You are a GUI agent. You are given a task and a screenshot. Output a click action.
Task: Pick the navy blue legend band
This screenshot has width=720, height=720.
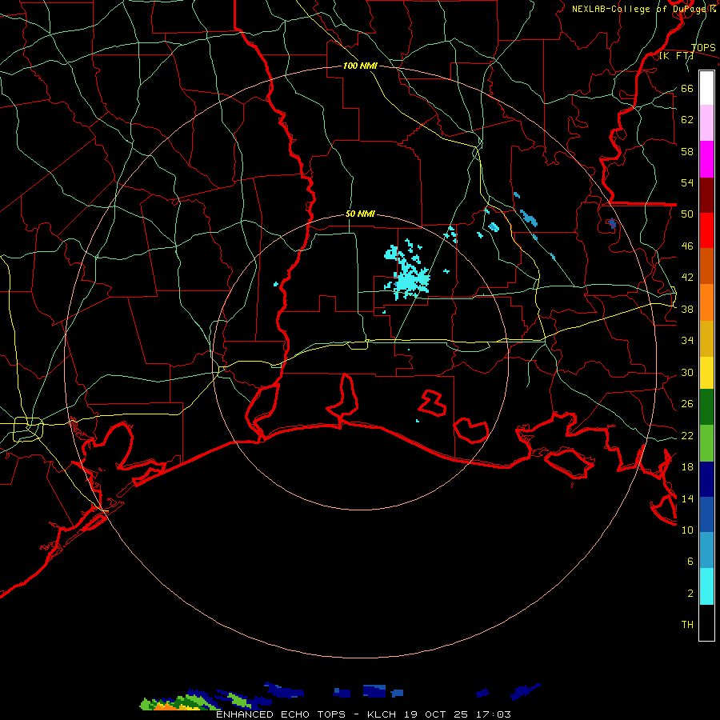pyautogui.click(x=706, y=479)
